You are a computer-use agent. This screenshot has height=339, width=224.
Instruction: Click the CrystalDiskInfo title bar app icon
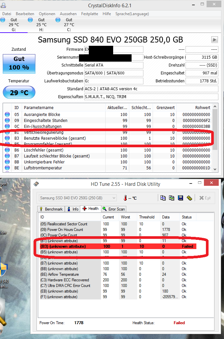click(x=3, y=5)
